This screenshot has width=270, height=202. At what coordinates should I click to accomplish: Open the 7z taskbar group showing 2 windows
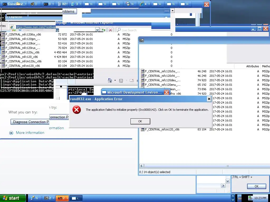click(49, 198)
